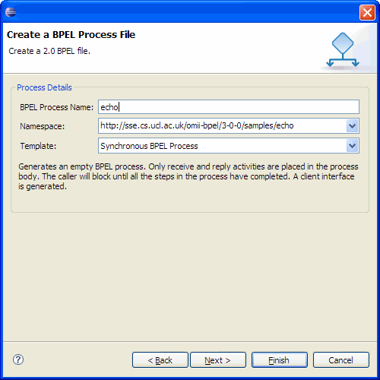Click the "Template:" label
380x380 pixels.
click(x=38, y=146)
